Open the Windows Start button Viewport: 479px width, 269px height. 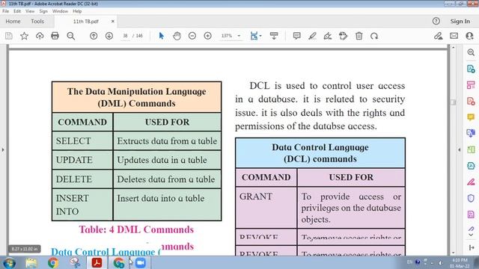9,262
